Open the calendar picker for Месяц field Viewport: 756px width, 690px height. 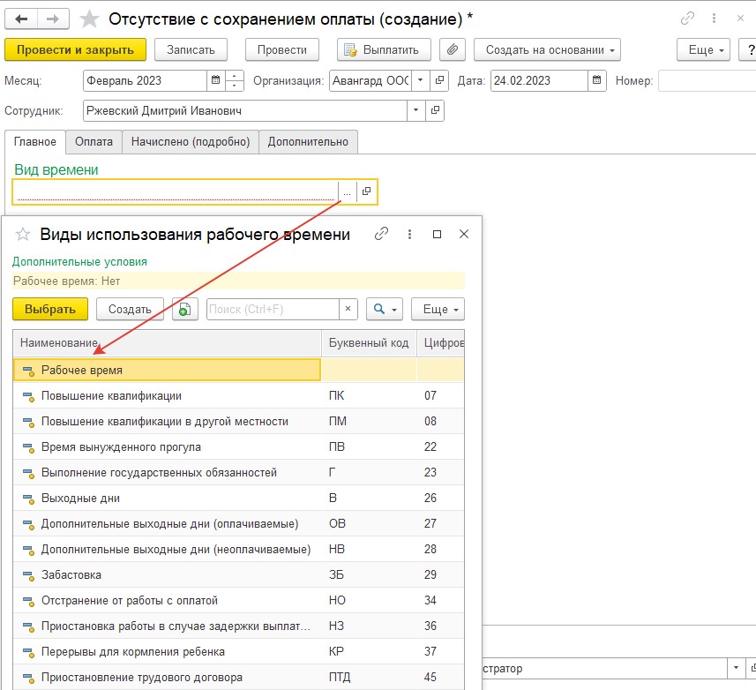click(x=215, y=80)
